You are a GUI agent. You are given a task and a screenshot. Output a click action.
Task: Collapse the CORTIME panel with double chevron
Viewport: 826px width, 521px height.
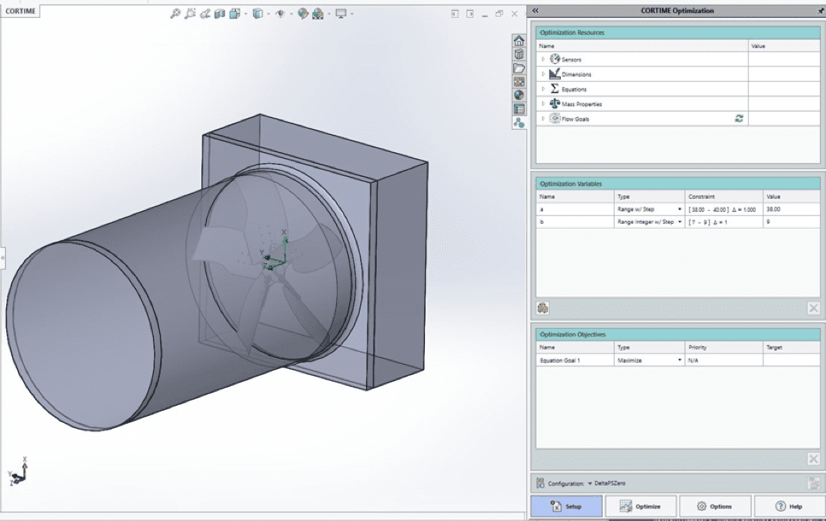pyautogui.click(x=535, y=10)
